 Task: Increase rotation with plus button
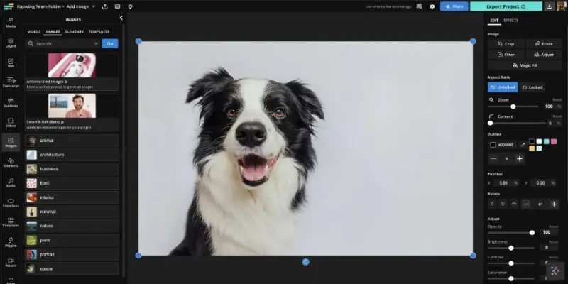point(554,204)
